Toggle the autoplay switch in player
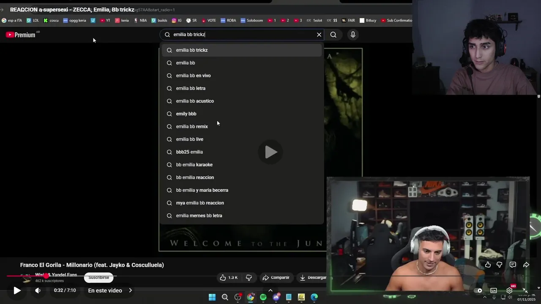The image size is (541, 304). 478,290
